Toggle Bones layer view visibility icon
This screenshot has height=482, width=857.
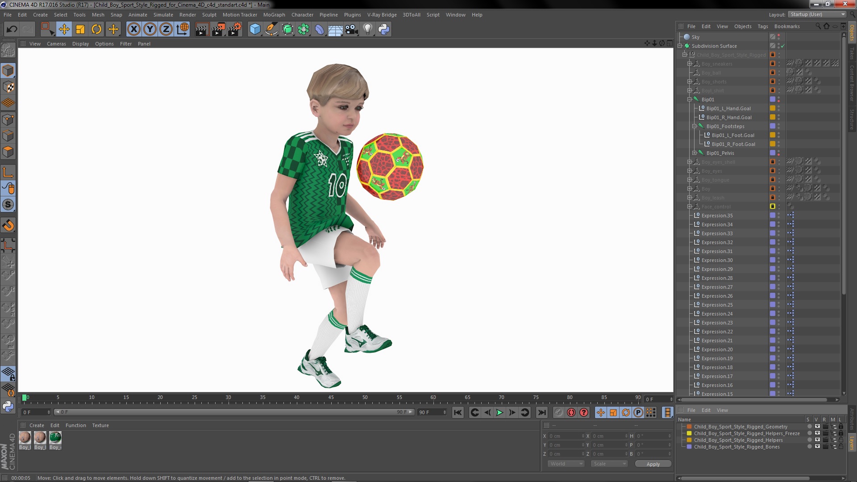[x=817, y=447]
